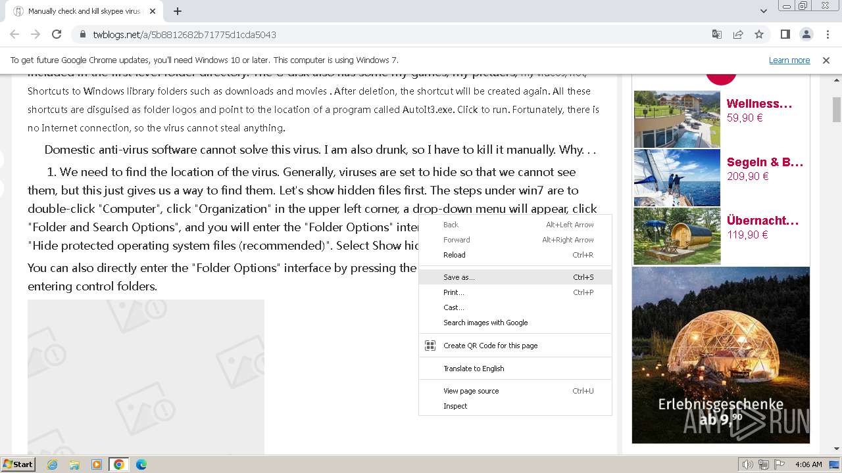Choose 'Forward' in the context menu
Image resolution: width=842 pixels, height=473 pixels.
tap(515, 240)
